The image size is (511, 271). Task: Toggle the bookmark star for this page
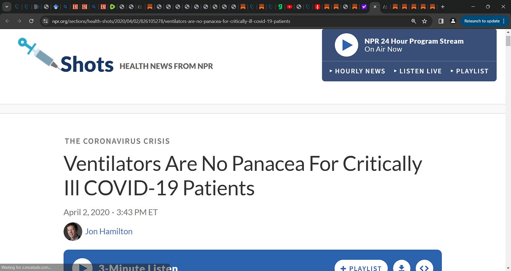[425, 21]
